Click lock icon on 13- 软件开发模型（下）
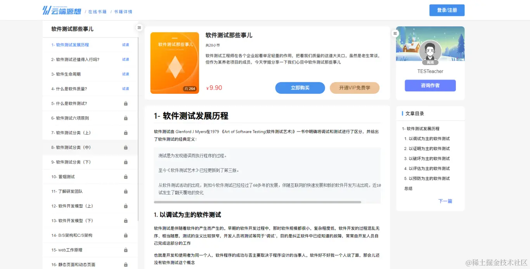This screenshot has width=530, height=269. click(x=126, y=221)
